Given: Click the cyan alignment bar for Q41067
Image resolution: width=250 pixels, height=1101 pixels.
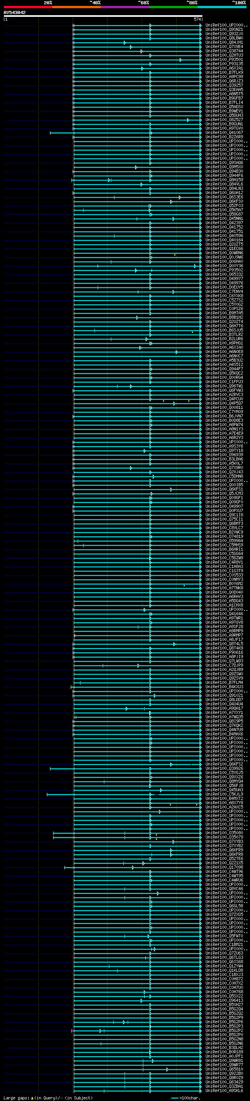Looking at the screenshot, I should click(x=126, y=133).
